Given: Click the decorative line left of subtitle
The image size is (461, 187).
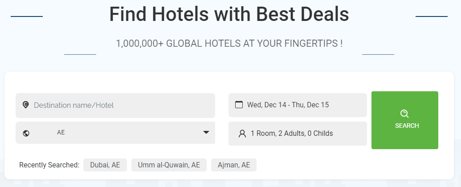Looking at the screenshot, I should tap(80, 54).
